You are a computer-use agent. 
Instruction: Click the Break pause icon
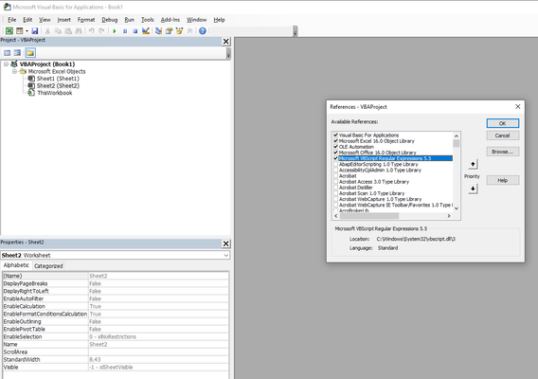coord(125,31)
